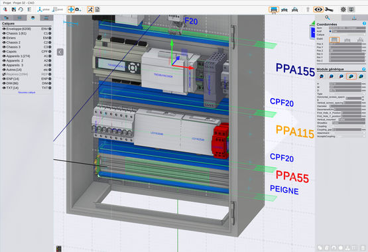Open Coordonnées help info icon

[x=364, y=24]
